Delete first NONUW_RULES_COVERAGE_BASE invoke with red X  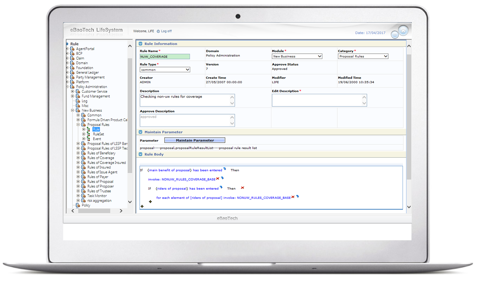click(218, 179)
